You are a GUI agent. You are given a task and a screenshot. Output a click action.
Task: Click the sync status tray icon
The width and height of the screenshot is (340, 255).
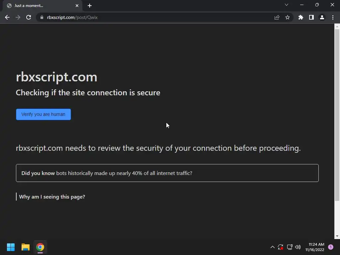coord(281,247)
